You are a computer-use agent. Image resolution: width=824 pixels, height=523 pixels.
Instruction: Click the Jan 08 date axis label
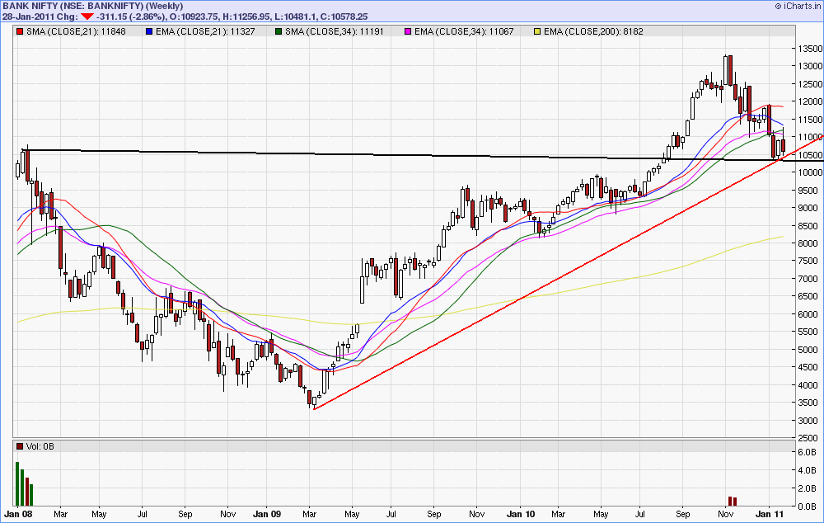pyautogui.click(x=18, y=514)
